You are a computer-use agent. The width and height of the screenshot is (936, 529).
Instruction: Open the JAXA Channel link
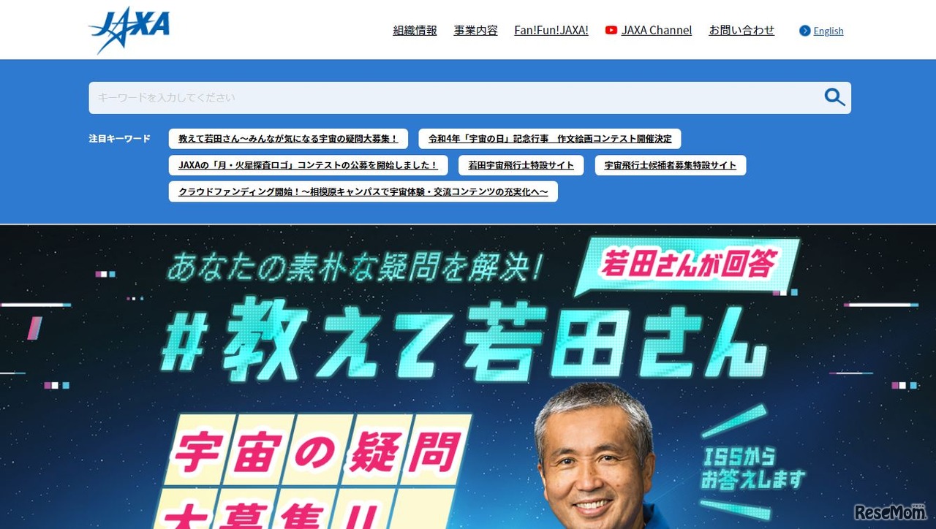click(x=657, y=31)
